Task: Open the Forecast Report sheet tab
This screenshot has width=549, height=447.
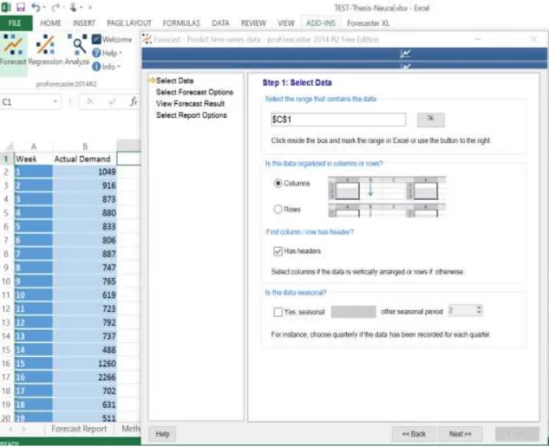Action: 79,429
